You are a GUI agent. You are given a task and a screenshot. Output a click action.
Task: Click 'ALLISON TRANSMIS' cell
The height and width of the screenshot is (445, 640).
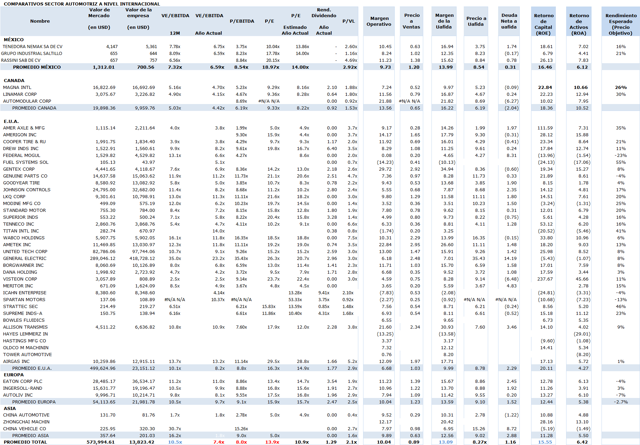tap(25, 327)
